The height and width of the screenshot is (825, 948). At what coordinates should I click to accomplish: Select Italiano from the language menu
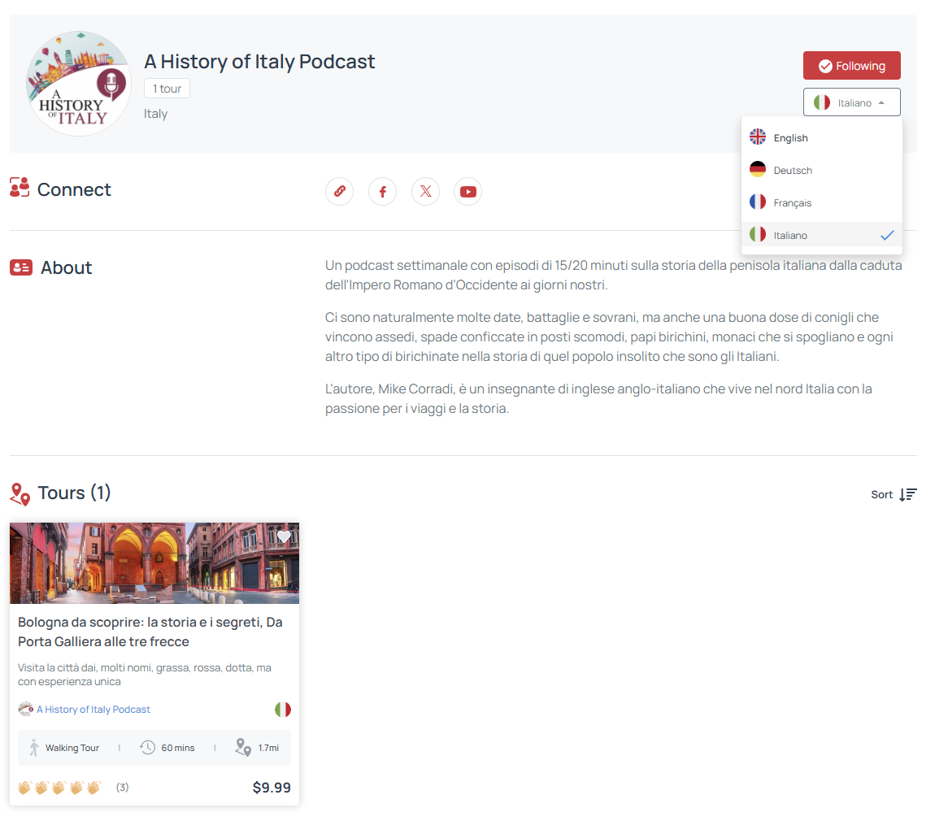[822, 235]
